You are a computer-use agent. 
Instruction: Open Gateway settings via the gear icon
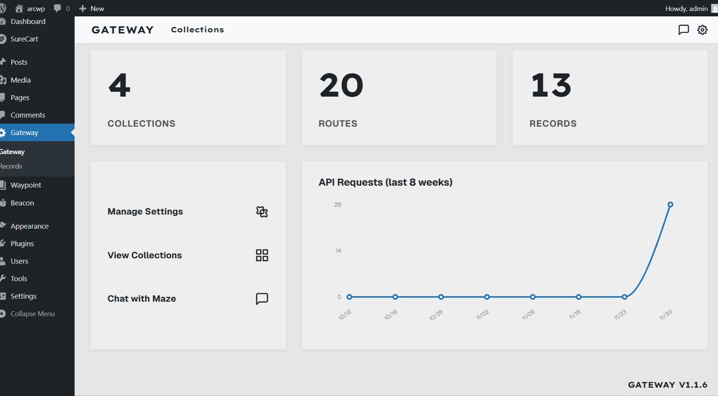pos(702,29)
